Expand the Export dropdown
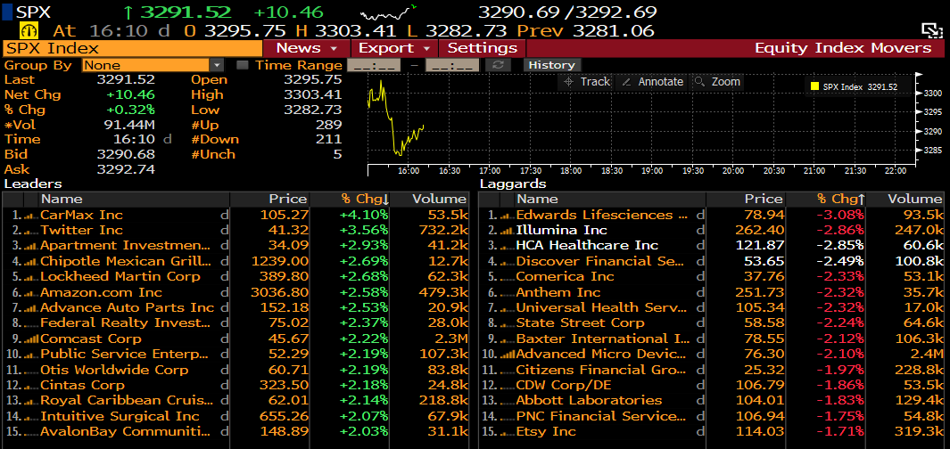 [394, 48]
